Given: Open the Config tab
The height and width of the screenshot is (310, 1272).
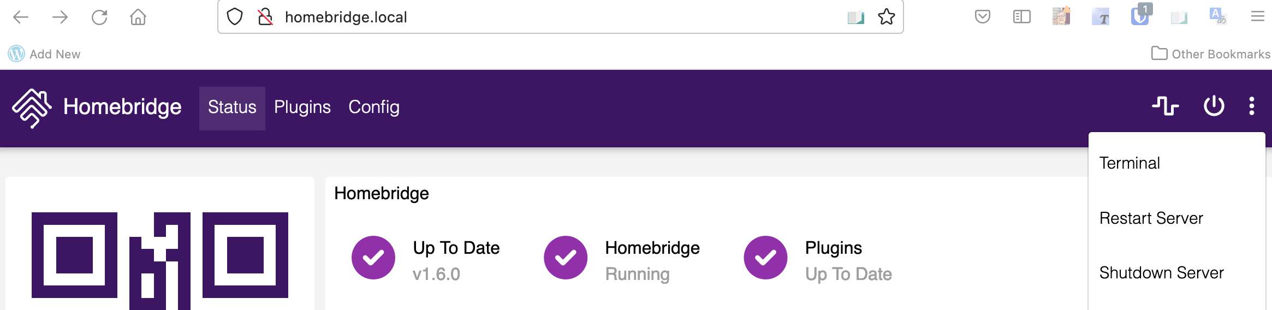Looking at the screenshot, I should [x=374, y=107].
